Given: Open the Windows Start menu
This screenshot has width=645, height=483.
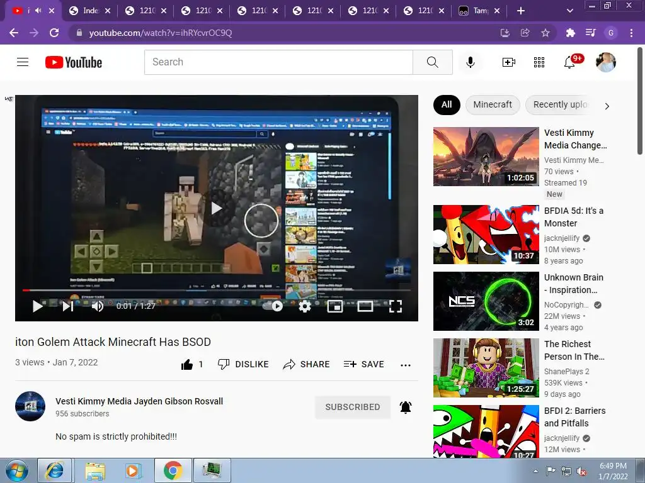Looking at the screenshot, I should coord(16,470).
